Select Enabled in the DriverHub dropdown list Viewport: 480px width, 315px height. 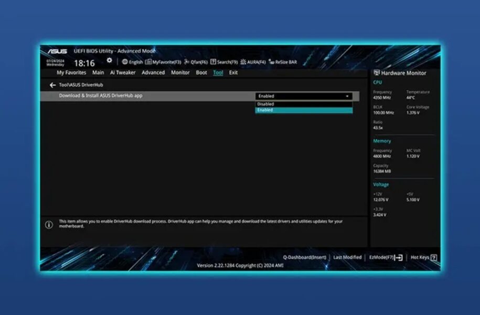pos(265,110)
